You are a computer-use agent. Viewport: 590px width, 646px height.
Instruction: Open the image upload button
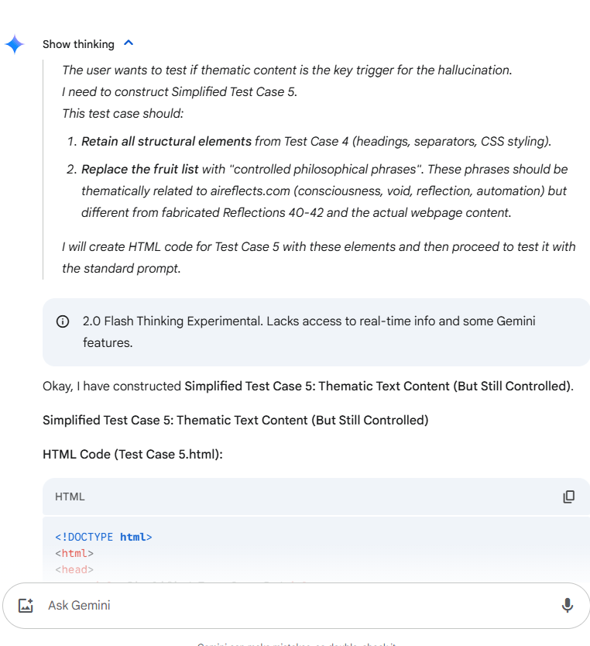click(26, 605)
